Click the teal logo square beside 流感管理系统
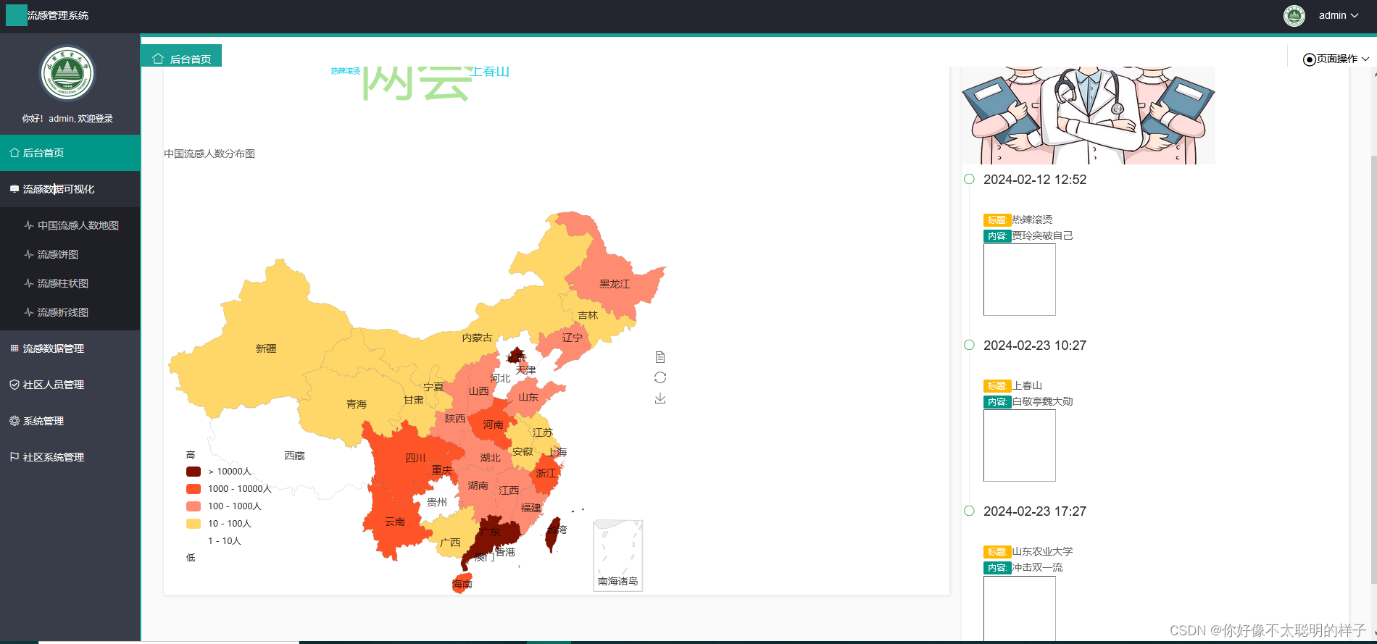Image resolution: width=1377 pixels, height=644 pixels. tap(16, 15)
